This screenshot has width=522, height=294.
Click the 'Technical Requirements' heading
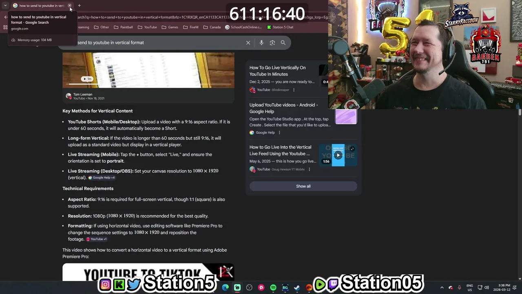pyautogui.click(x=88, y=189)
